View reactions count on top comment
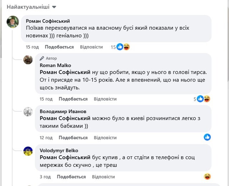Viewport: 229px width, 186px height. [x=120, y=47]
